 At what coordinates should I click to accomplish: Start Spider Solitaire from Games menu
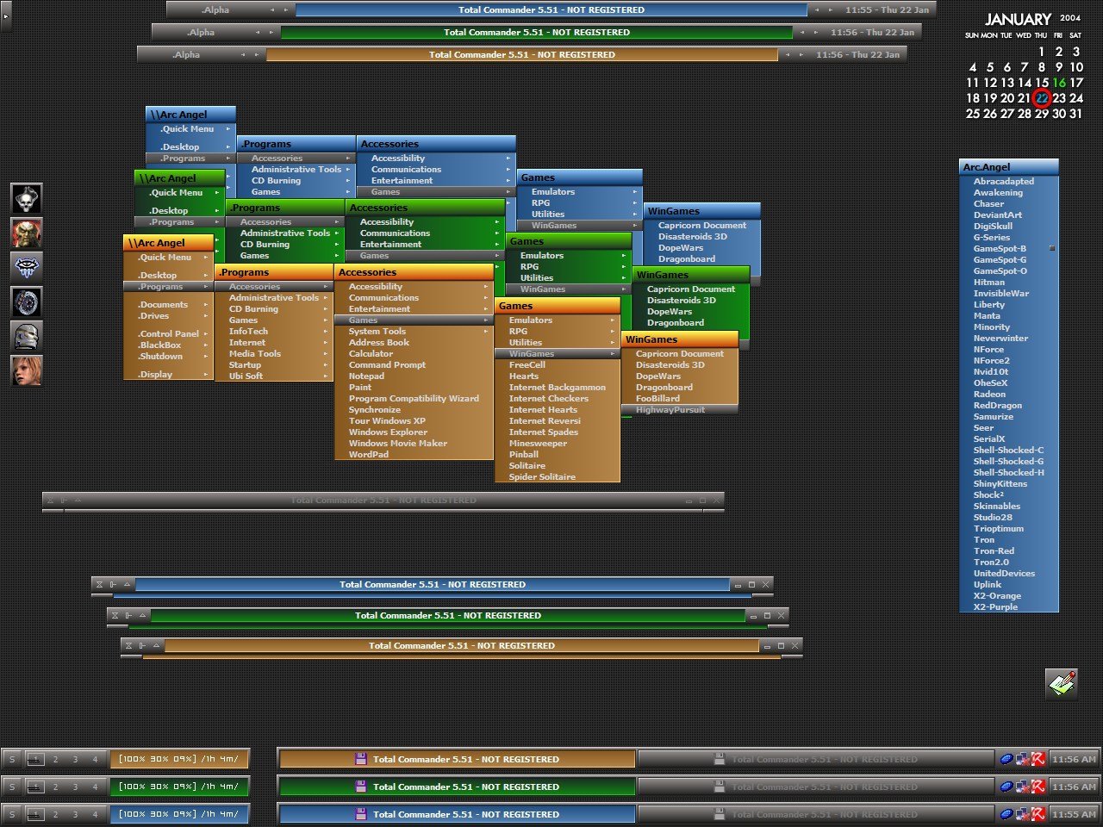point(558,477)
